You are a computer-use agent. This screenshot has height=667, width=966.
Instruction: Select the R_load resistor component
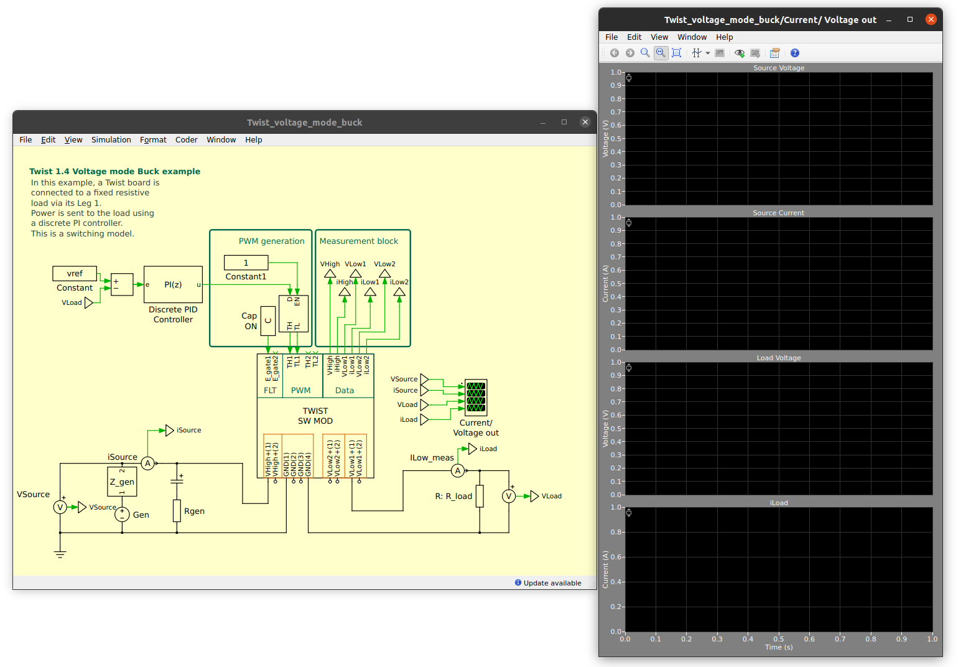[x=480, y=496]
